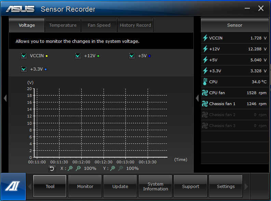The image size is (271, 201).
Task: Click the yellow VCCIN color swatch
Action: coord(46,56)
